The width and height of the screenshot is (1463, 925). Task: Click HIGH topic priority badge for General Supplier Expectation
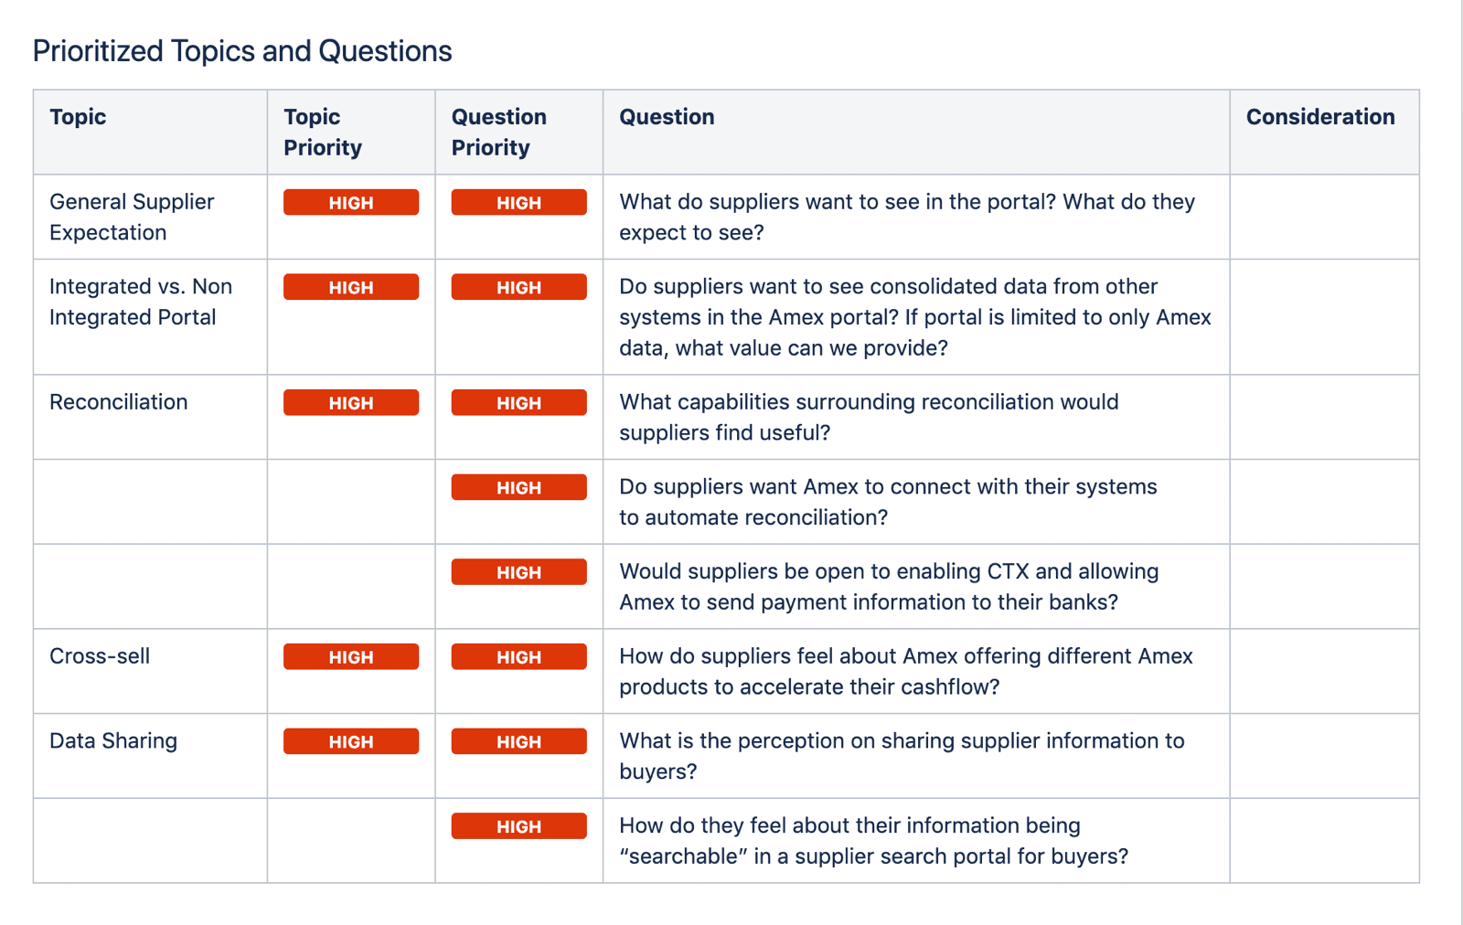pos(351,203)
